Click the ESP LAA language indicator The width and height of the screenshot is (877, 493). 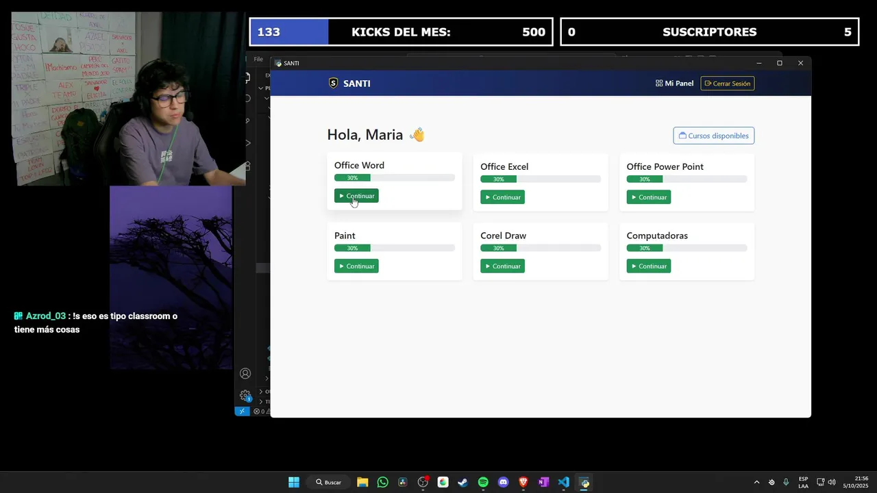[x=803, y=482]
